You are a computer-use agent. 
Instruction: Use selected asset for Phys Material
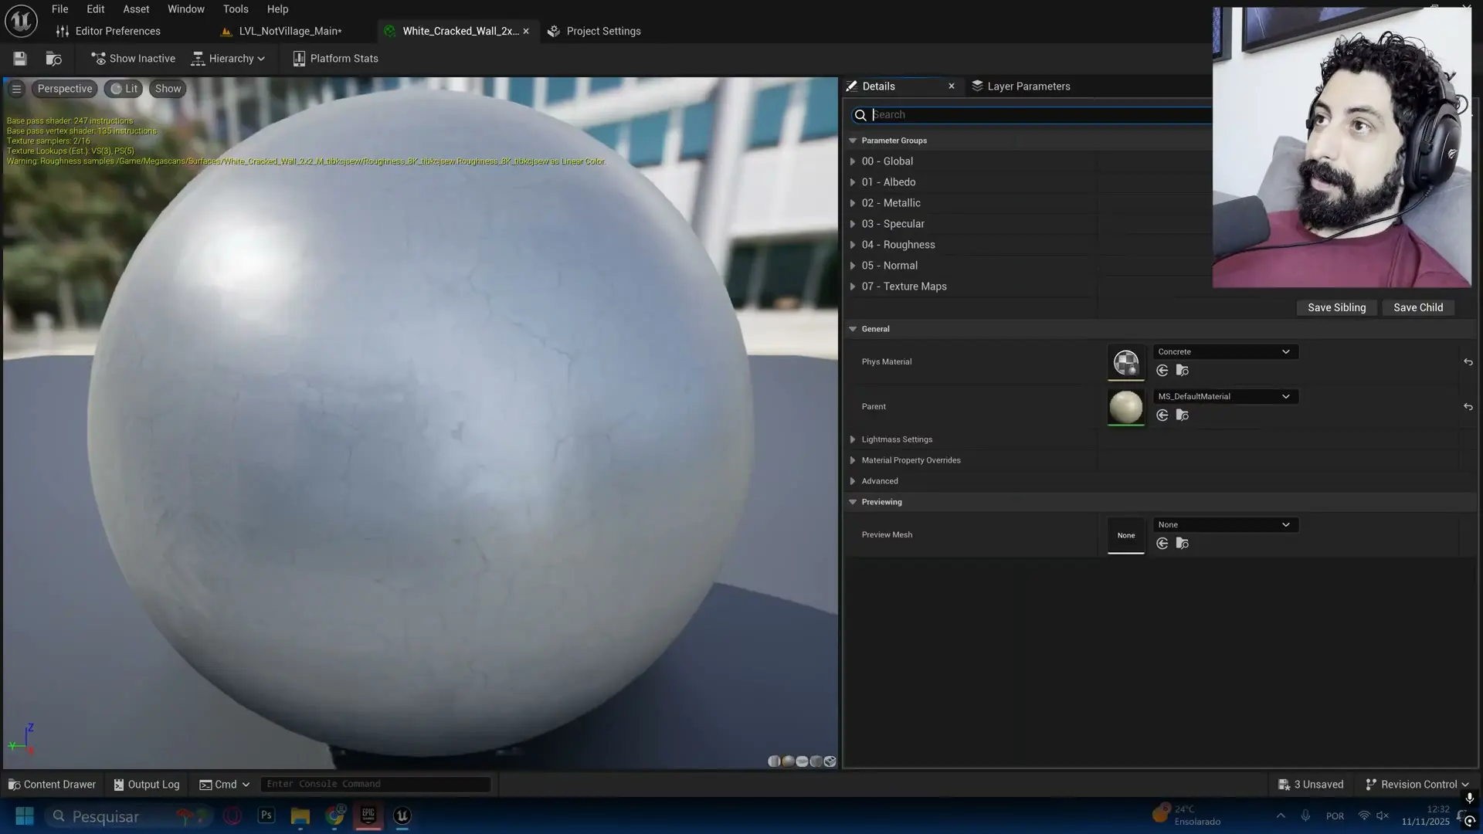click(1162, 371)
